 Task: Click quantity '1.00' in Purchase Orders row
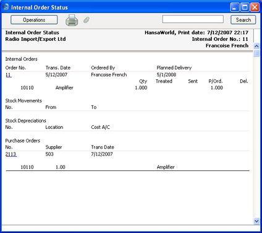click(x=61, y=167)
